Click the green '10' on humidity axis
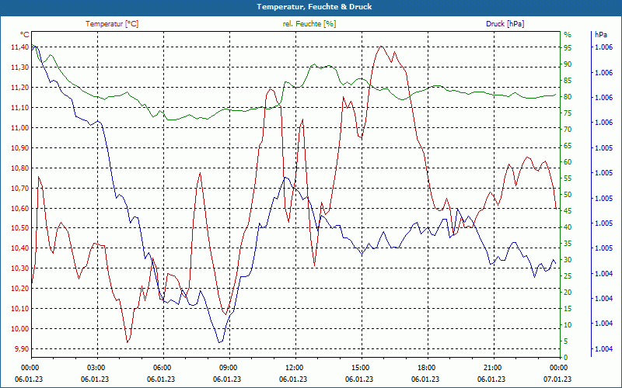This screenshot has width=622, height=388. pos(568,325)
